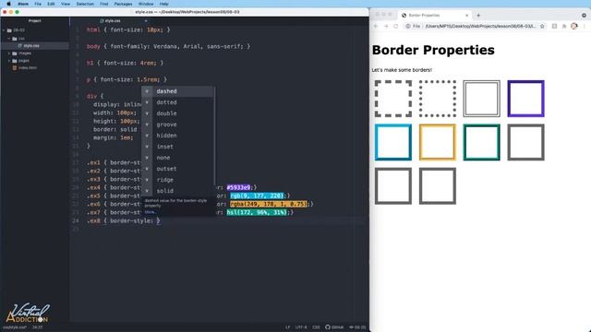Click the 'h1 { font-size: 4rem; }' line
Image resolution: width=591 pixels, height=332 pixels.
(x=126, y=64)
